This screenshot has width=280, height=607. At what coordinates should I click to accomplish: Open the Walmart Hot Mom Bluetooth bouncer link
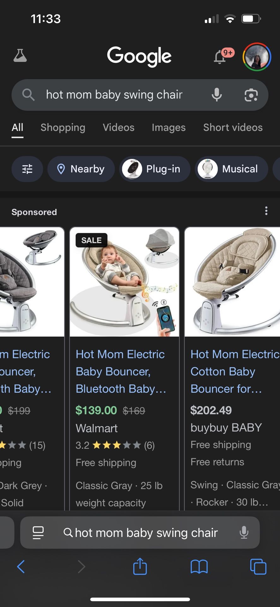120,371
